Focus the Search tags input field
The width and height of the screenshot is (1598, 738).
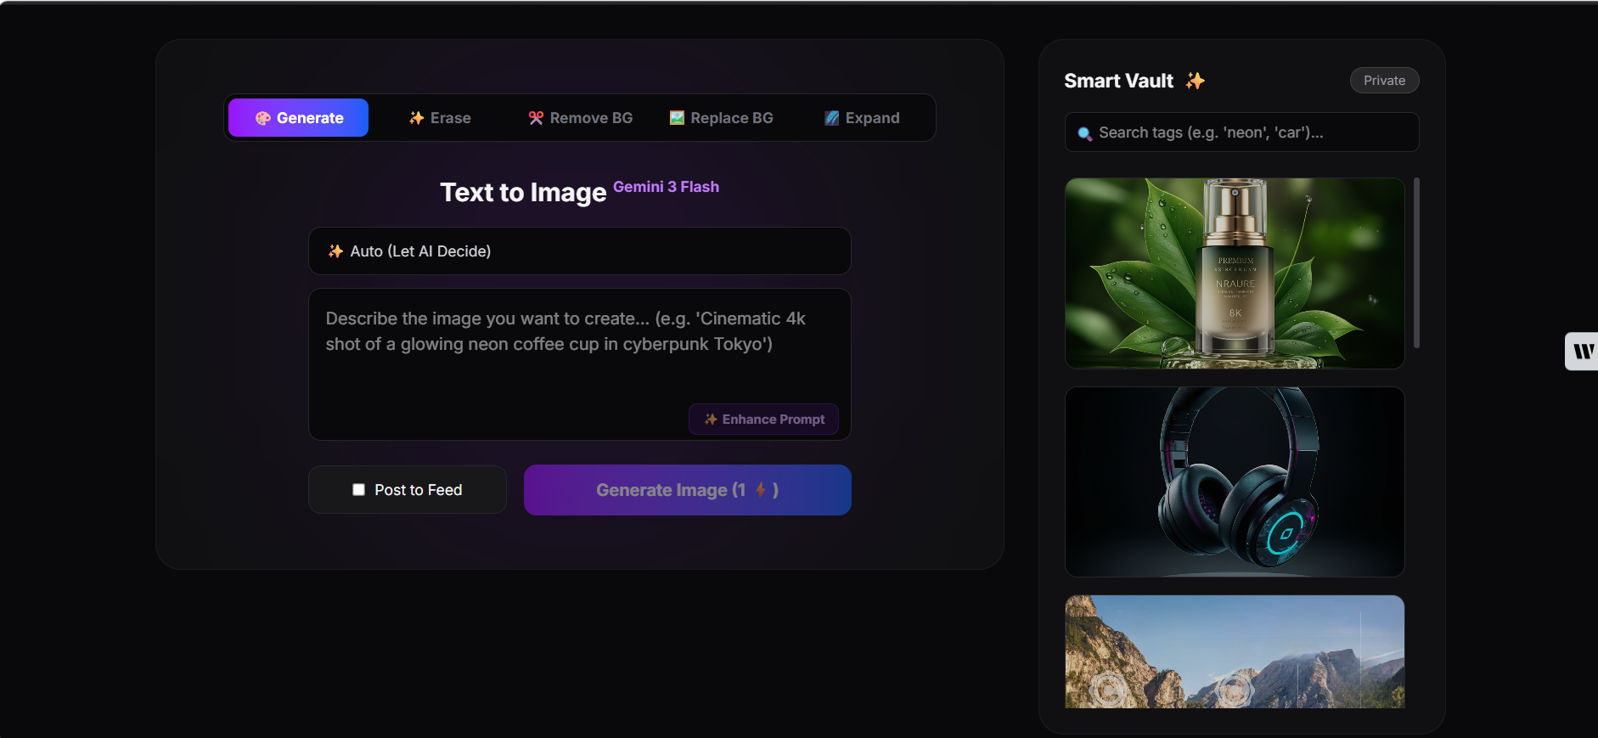1241,132
